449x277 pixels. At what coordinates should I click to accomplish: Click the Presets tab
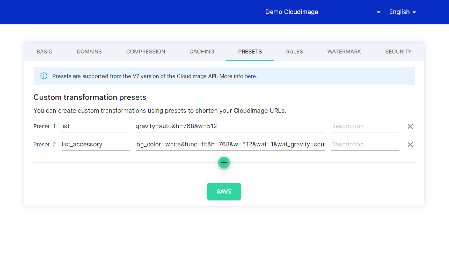click(x=250, y=52)
